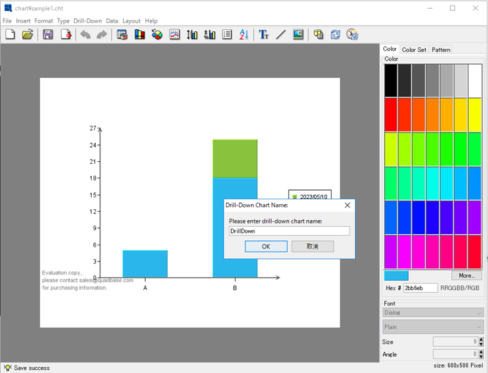Click the A-Z sort icon

point(244,35)
